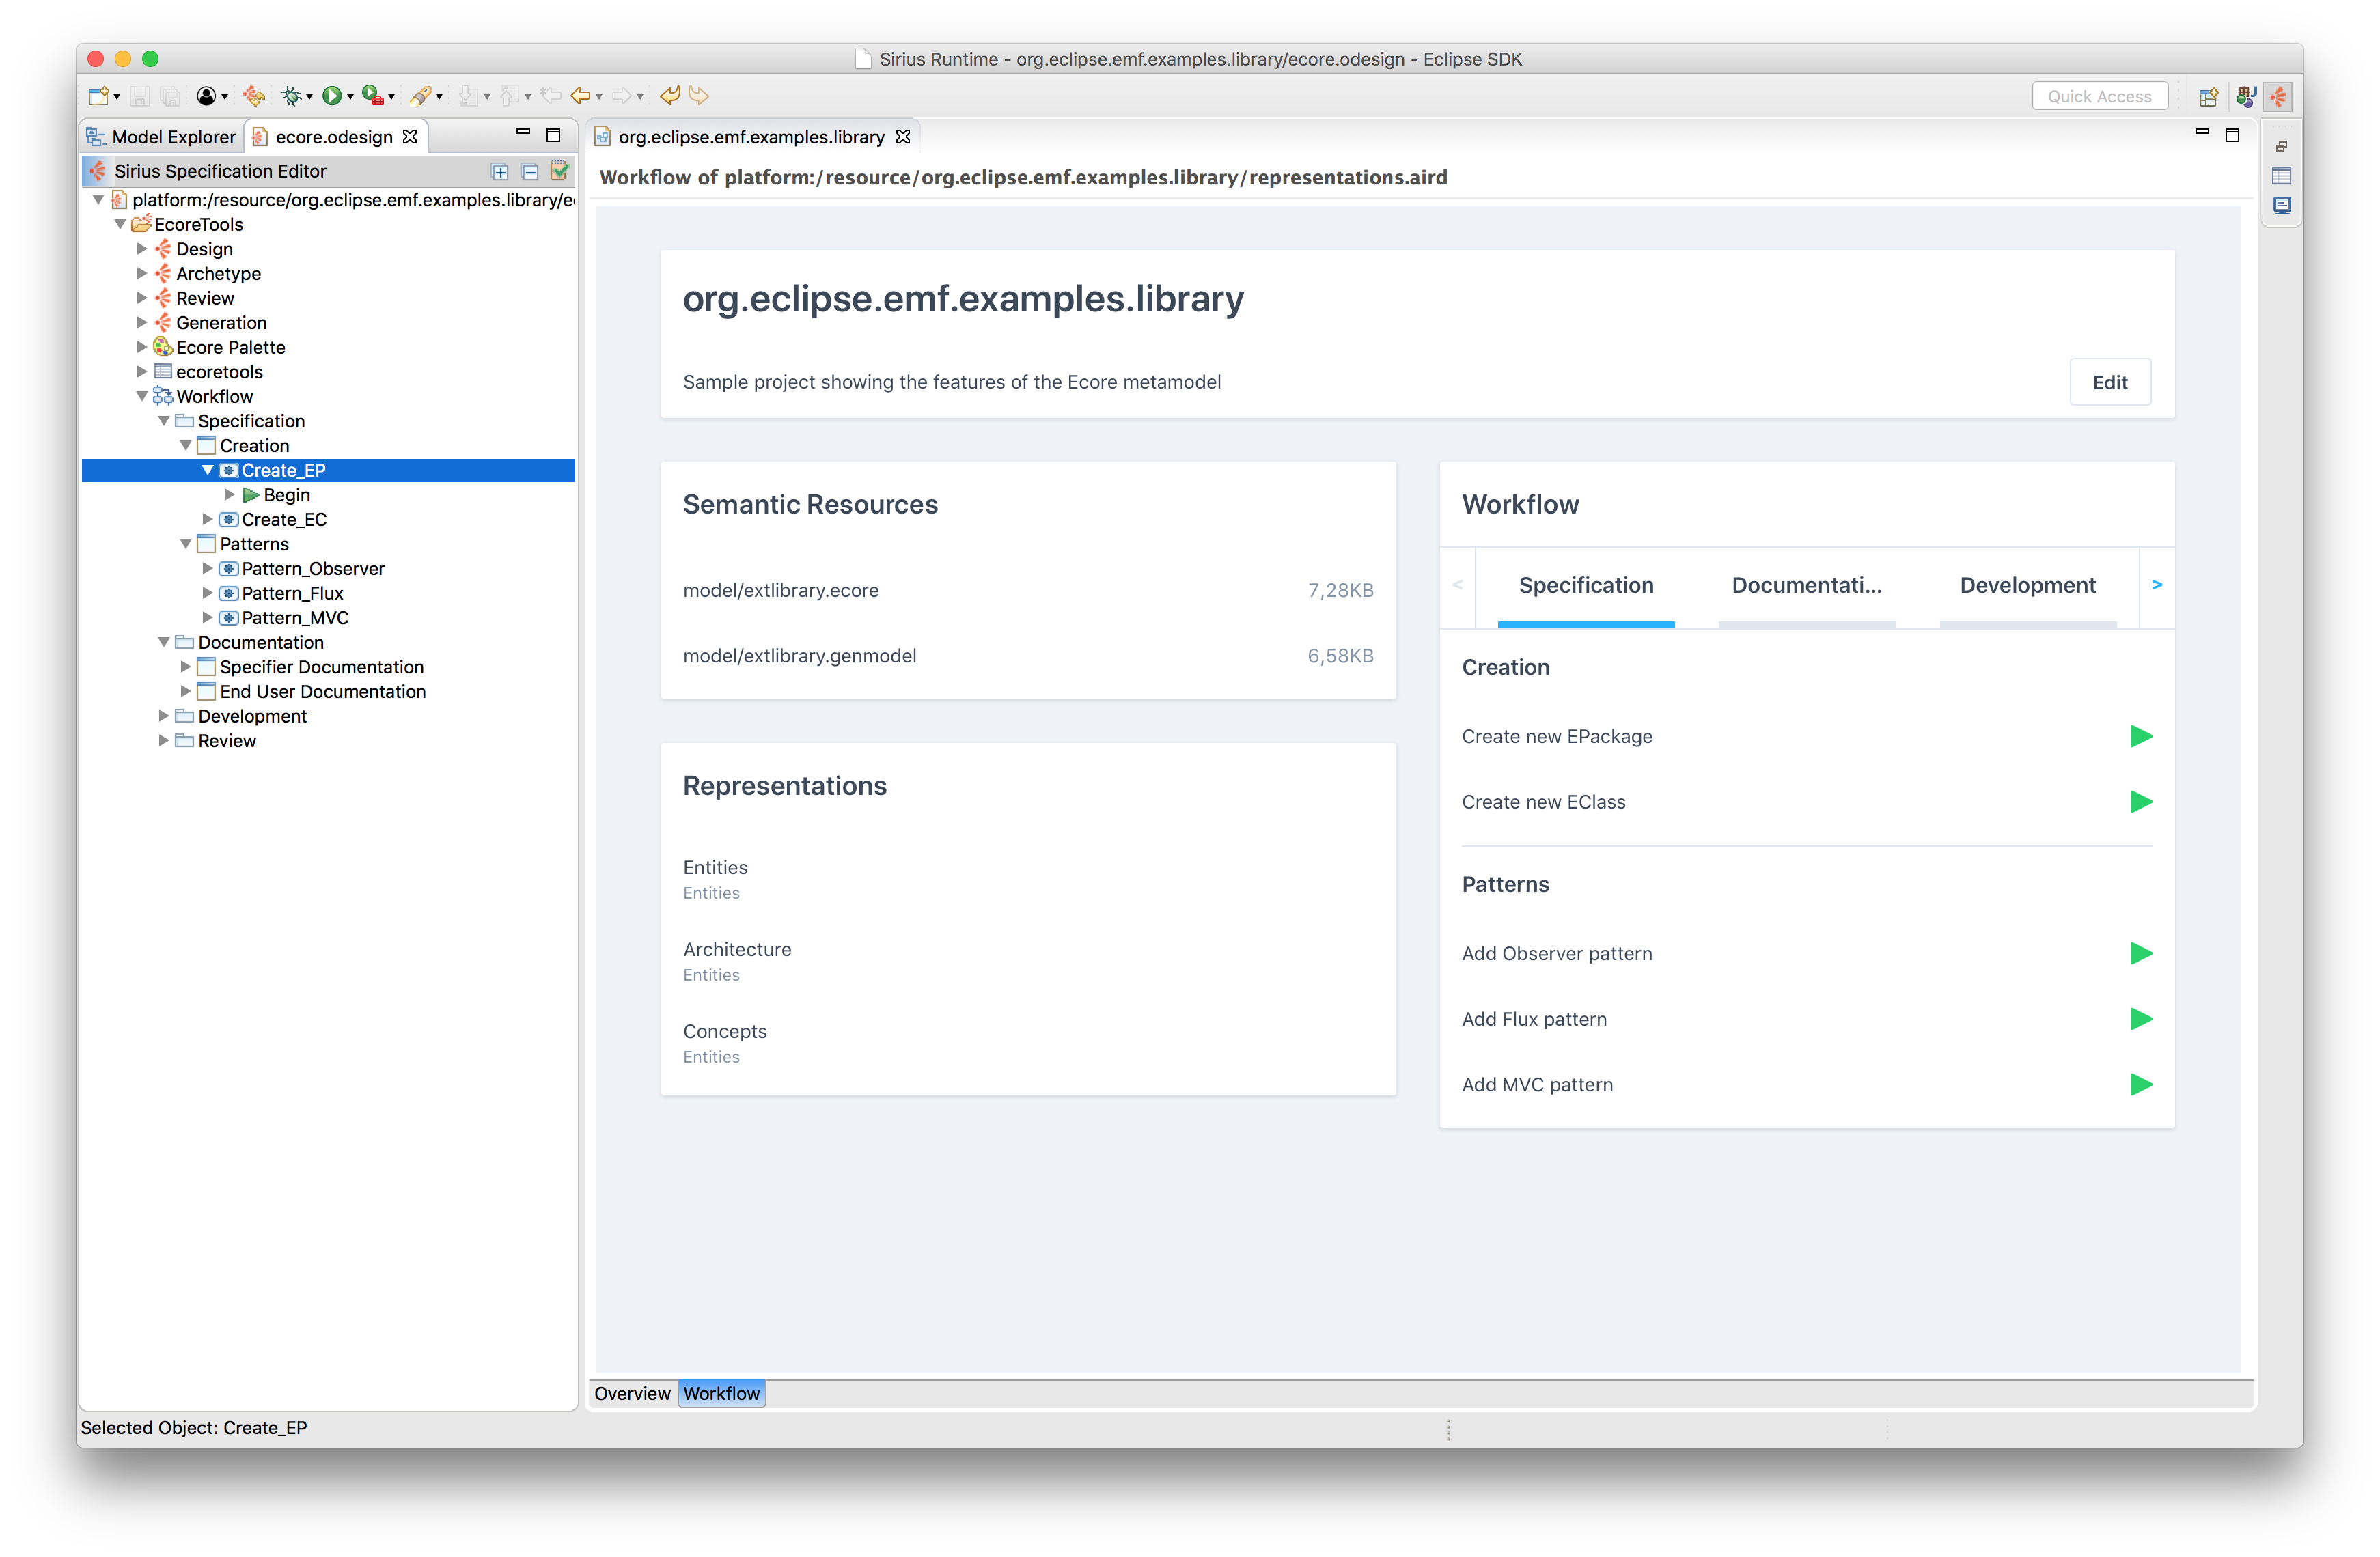Collapse the Create_EP node
Viewport: 2380px width, 1557px height.
pyautogui.click(x=207, y=471)
